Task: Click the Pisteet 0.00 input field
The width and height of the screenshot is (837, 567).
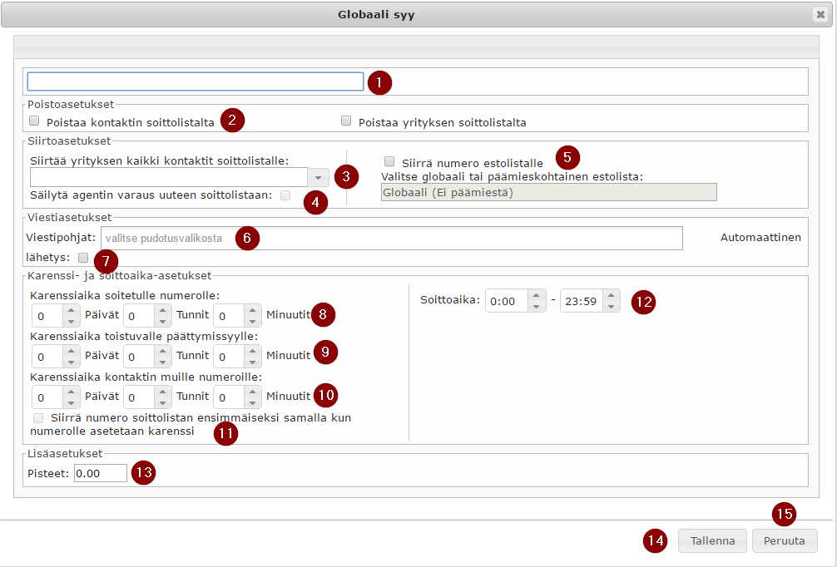Action: (101, 473)
